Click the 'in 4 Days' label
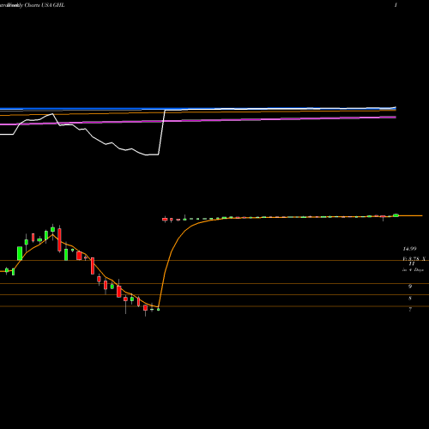Viewport: 429px width, 429px height. pos(413,269)
